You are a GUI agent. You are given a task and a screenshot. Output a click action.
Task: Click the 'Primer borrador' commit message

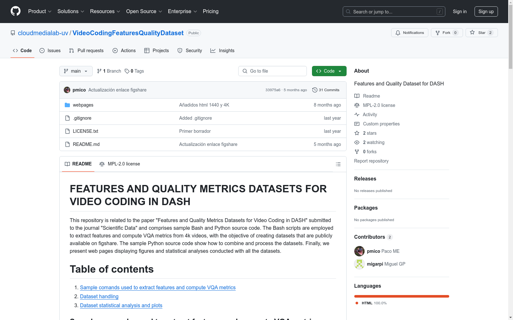coord(195,131)
